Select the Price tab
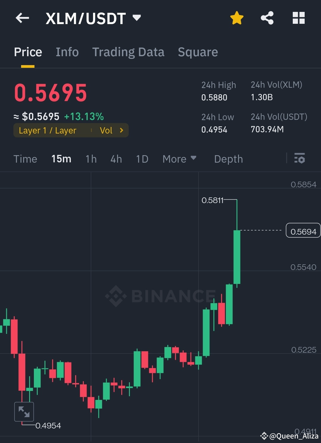This screenshot has height=443, width=321. point(28,52)
